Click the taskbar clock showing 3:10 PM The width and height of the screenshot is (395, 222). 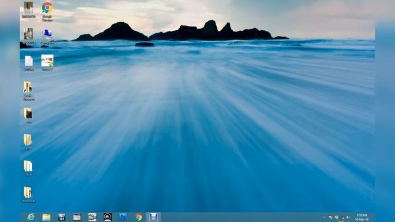pyautogui.click(x=362, y=217)
